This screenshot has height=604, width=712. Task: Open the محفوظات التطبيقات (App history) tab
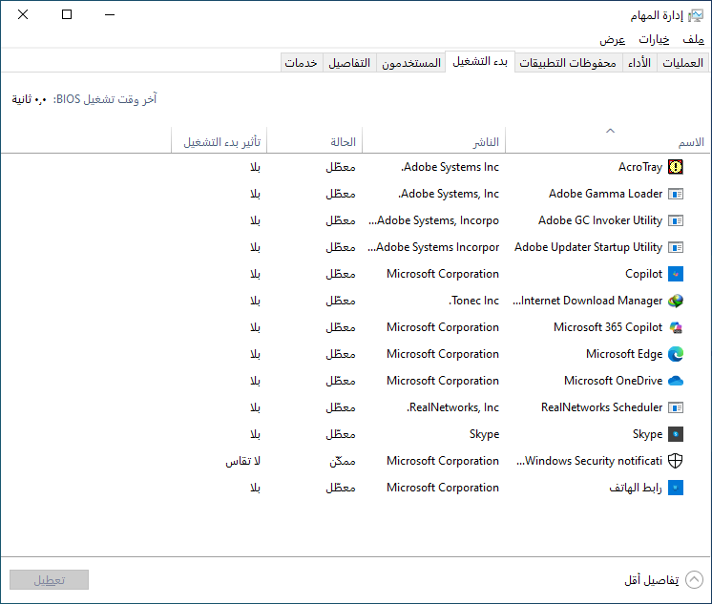568,63
